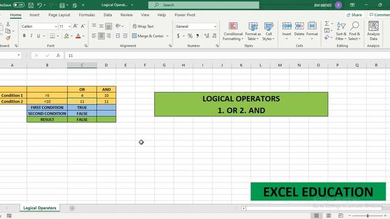
Task: Click Align Left icon
Action: pyautogui.click(x=94, y=36)
